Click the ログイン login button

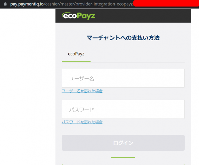123,143
